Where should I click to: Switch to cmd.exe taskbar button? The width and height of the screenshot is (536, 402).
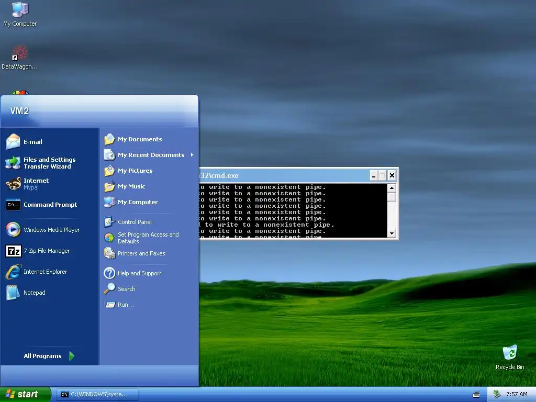pyautogui.click(x=97, y=394)
